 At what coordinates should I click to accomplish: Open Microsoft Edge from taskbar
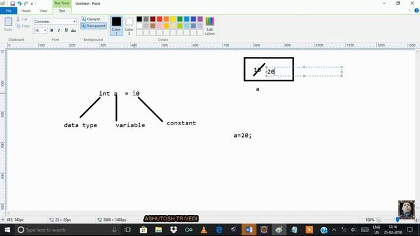pyautogui.click(x=219, y=230)
